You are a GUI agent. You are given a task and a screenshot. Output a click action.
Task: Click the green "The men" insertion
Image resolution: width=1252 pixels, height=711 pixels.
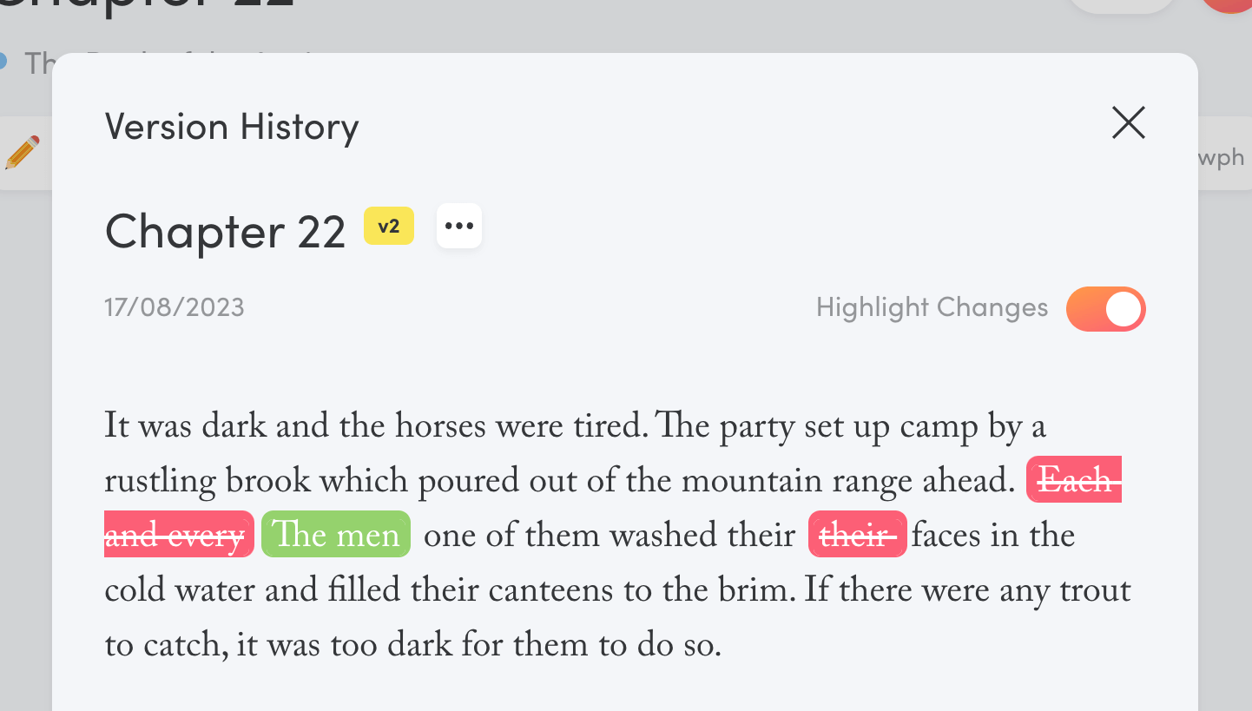[336, 536]
